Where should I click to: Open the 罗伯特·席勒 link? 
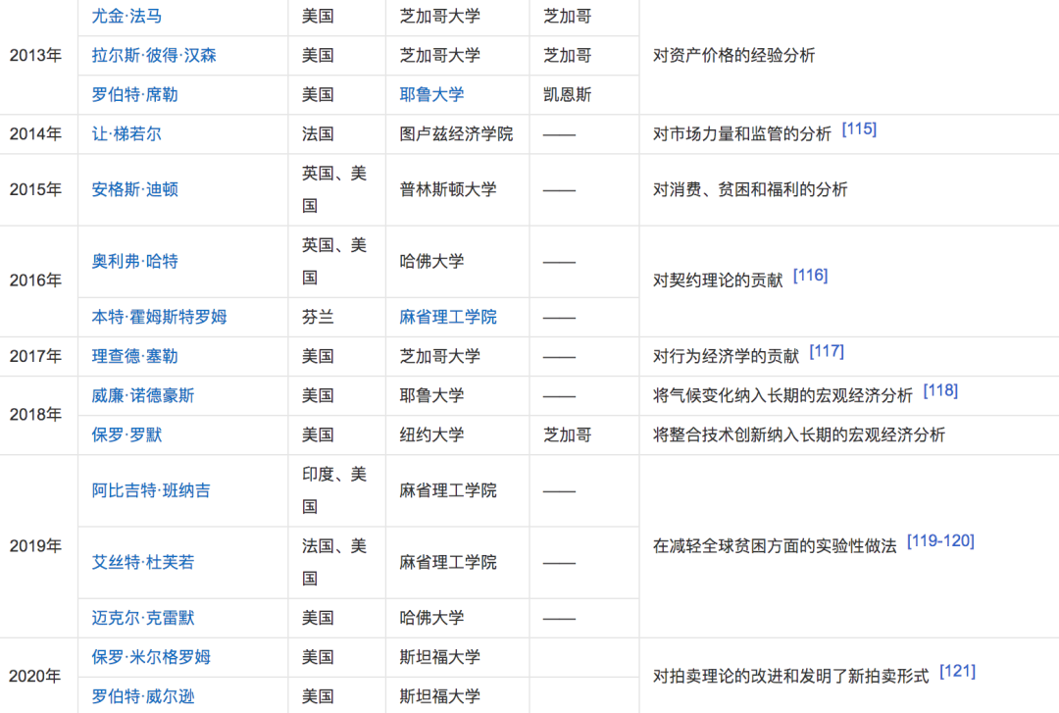(135, 94)
